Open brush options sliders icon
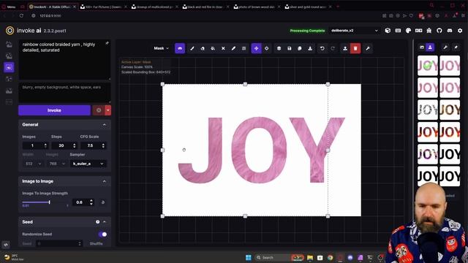 click(x=244, y=48)
